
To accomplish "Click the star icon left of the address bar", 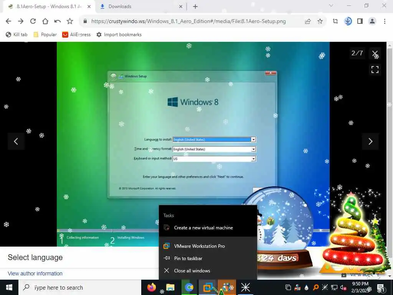I will pos(70,22).
